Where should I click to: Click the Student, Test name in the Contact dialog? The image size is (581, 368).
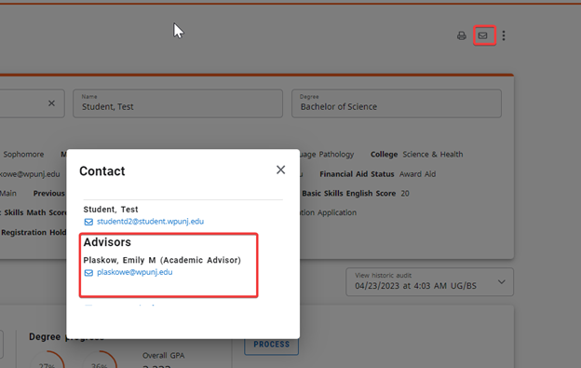tap(111, 210)
